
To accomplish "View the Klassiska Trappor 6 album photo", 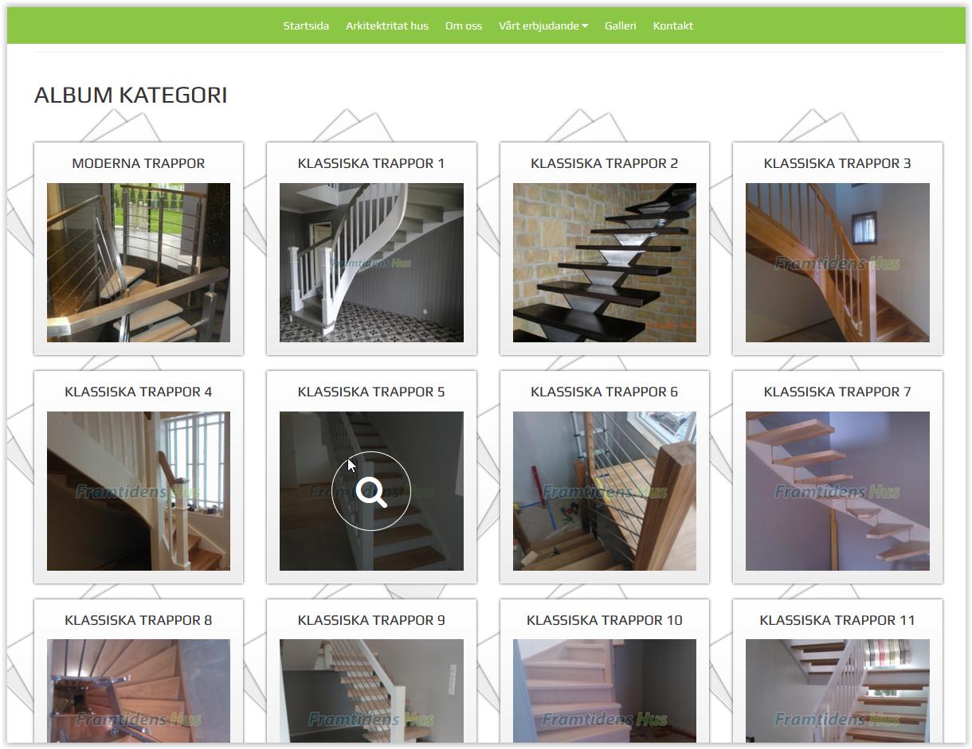I will (605, 491).
